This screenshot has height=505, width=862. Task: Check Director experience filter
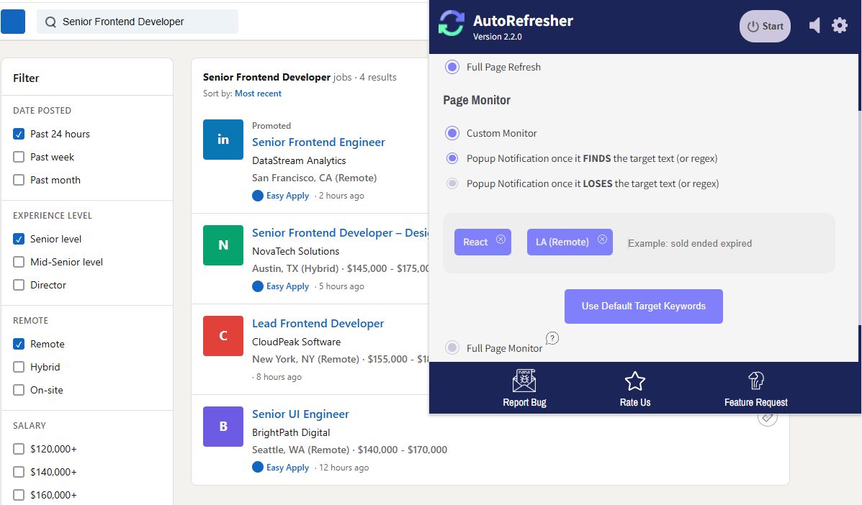(x=19, y=285)
